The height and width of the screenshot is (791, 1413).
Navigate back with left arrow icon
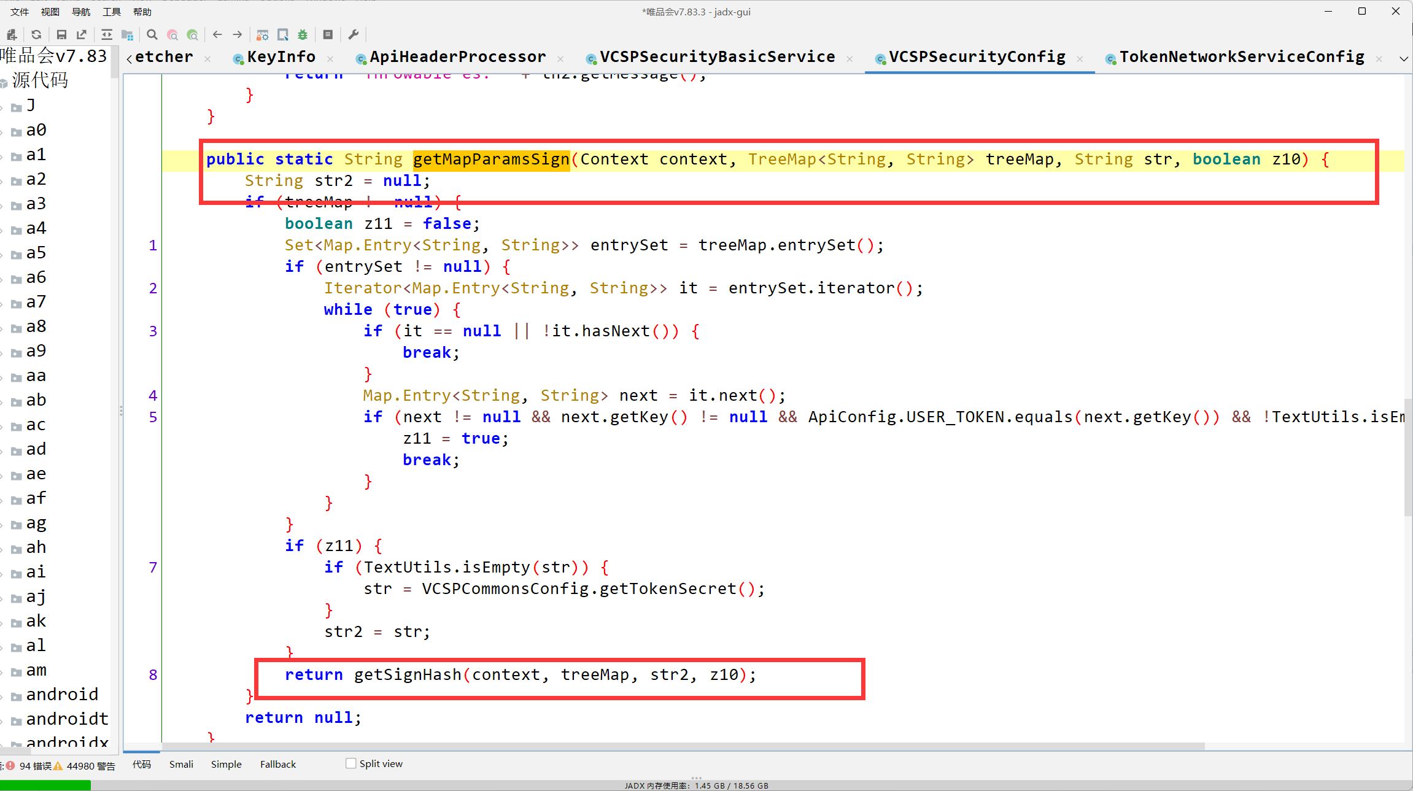click(217, 34)
